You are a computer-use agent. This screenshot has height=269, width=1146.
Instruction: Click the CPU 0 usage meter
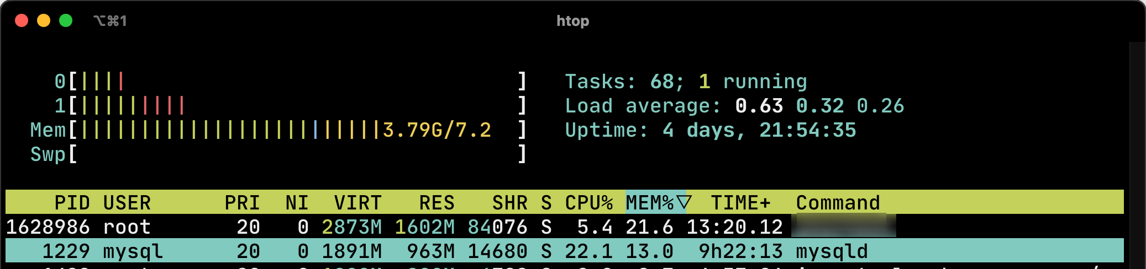[x=290, y=82]
